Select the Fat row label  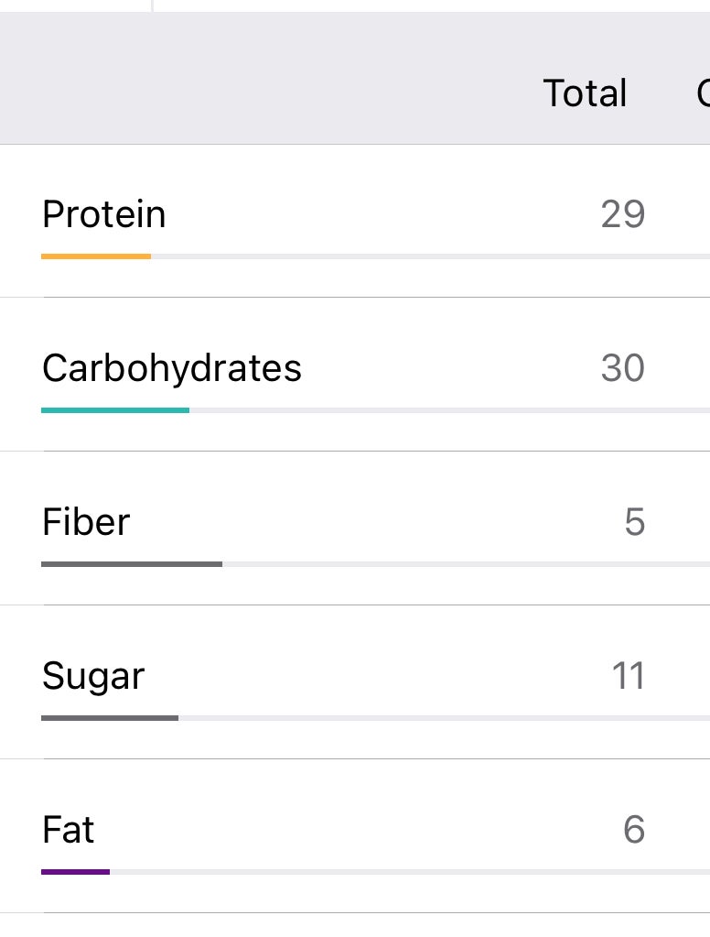(x=68, y=830)
